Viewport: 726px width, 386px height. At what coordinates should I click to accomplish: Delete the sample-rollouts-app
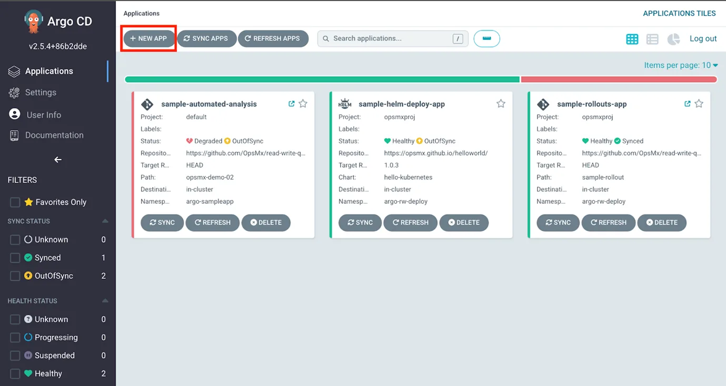pos(662,223)
